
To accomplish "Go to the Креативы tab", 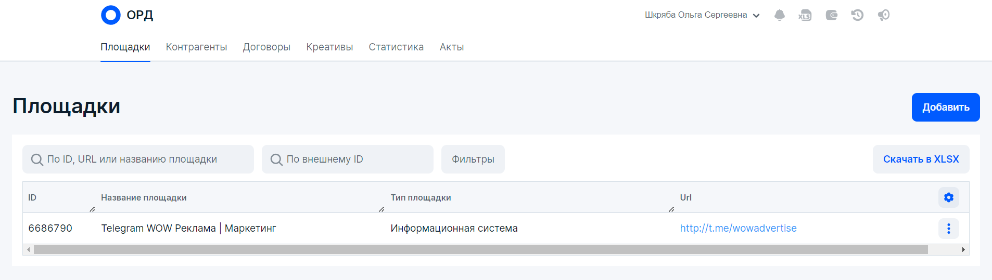I will point(329,47).
